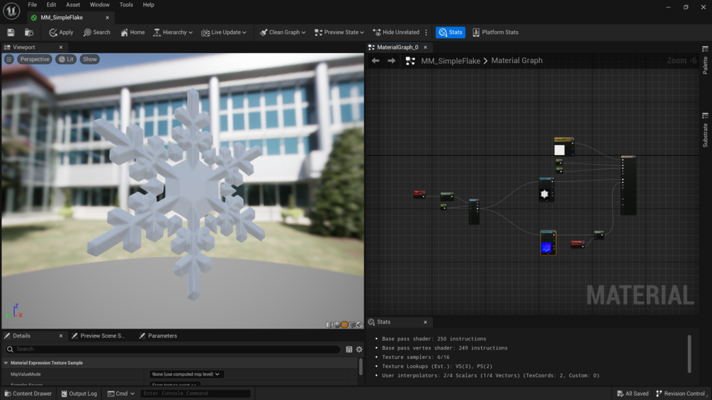
Task: Select the blue normal map texture node
Action: coord(548,243)
